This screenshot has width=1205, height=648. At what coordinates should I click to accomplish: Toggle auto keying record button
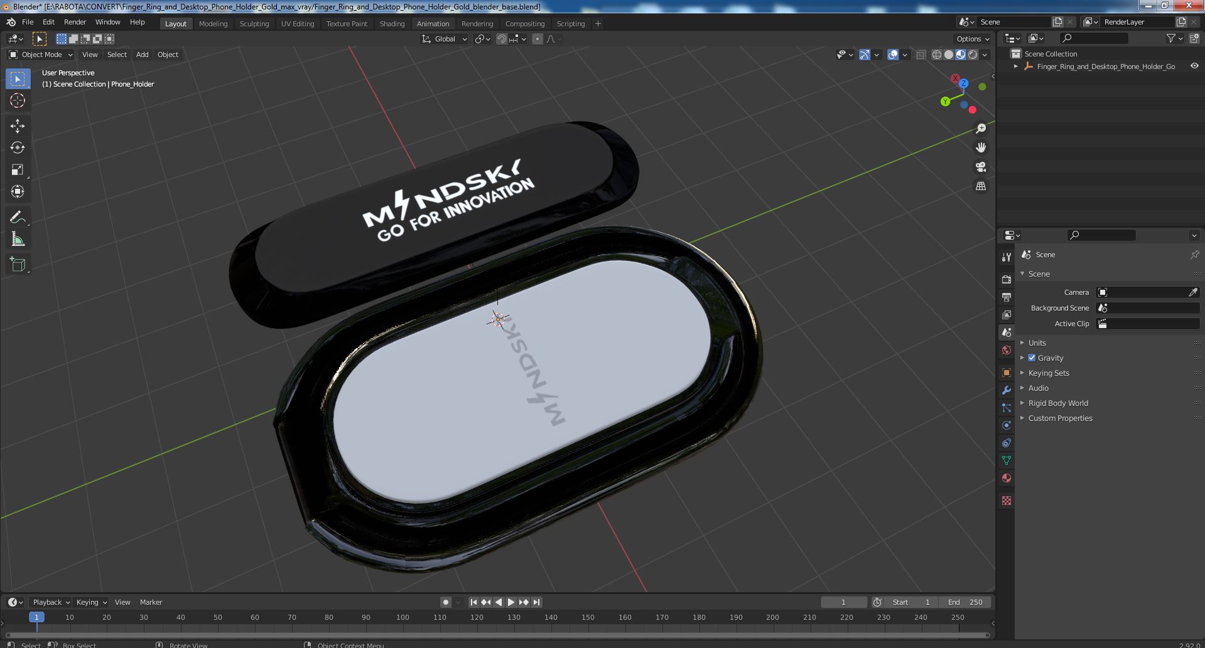[x=446, y=602]
